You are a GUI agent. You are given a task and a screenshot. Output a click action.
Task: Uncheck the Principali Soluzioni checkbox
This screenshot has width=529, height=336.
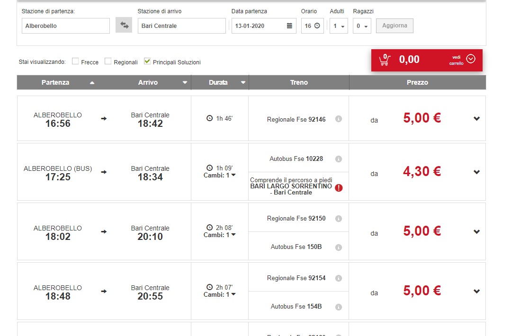[x=147, y=62]
